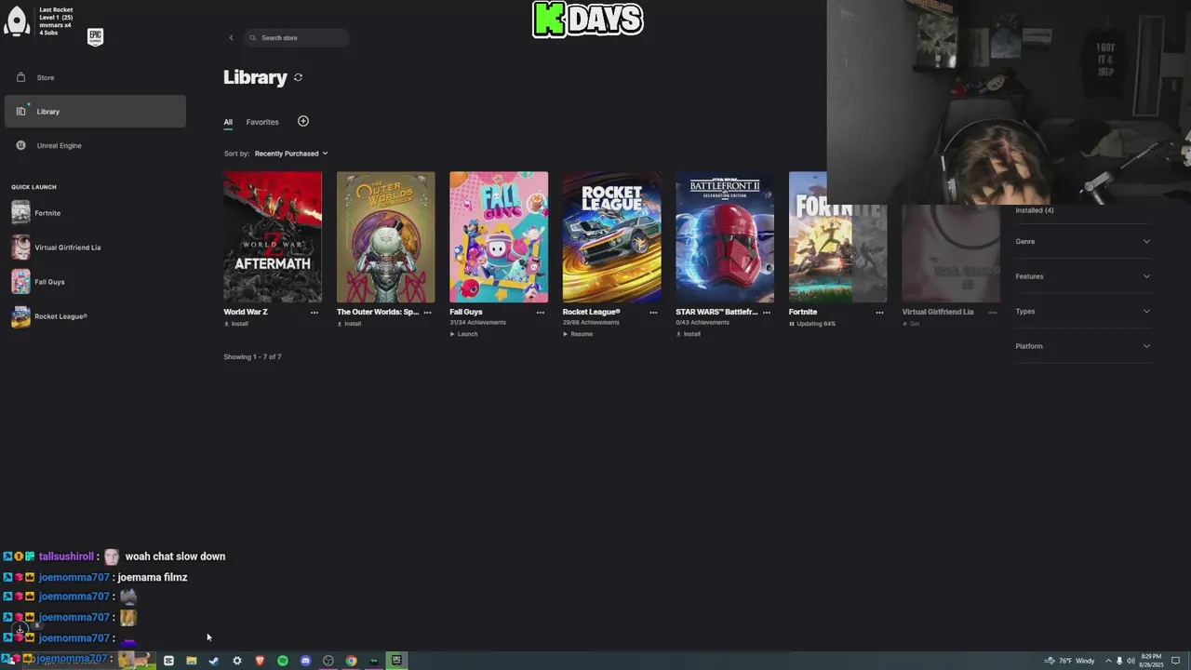Select Library in the sidebar
This screenshot has height=670, width=1191.
(95, 112)
